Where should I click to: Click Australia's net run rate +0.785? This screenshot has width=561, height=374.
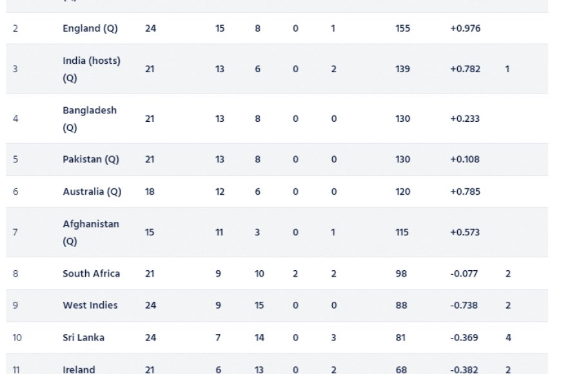coord(465,192)
